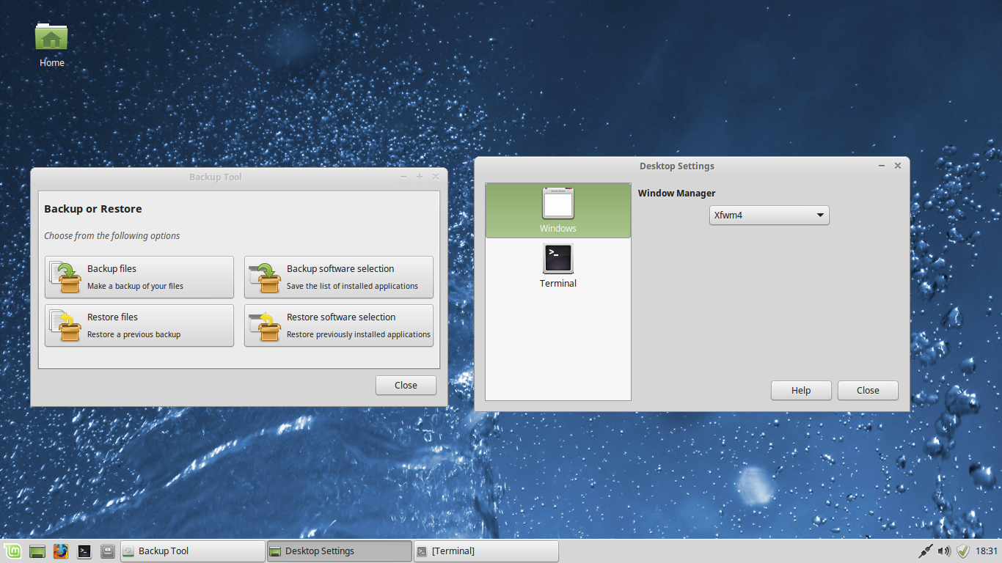Viewport: 1002px width, 563px height.
Task: Click the "Backup or Restore" heading
Action: coord(93,209)
